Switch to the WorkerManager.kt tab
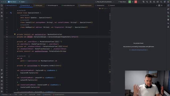The image size is (170, 96). coord(52,5)
